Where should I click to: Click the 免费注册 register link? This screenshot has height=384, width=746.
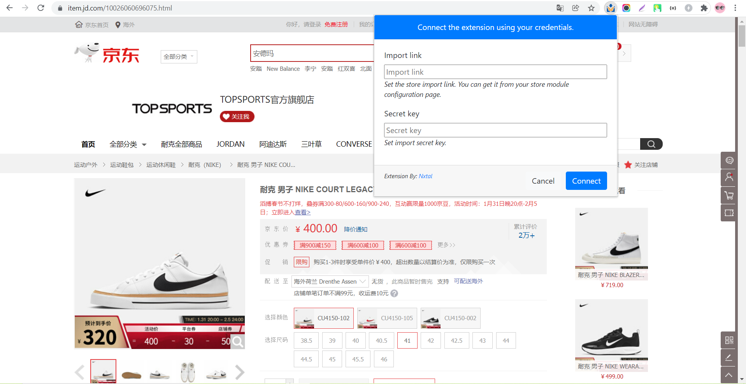336,25
